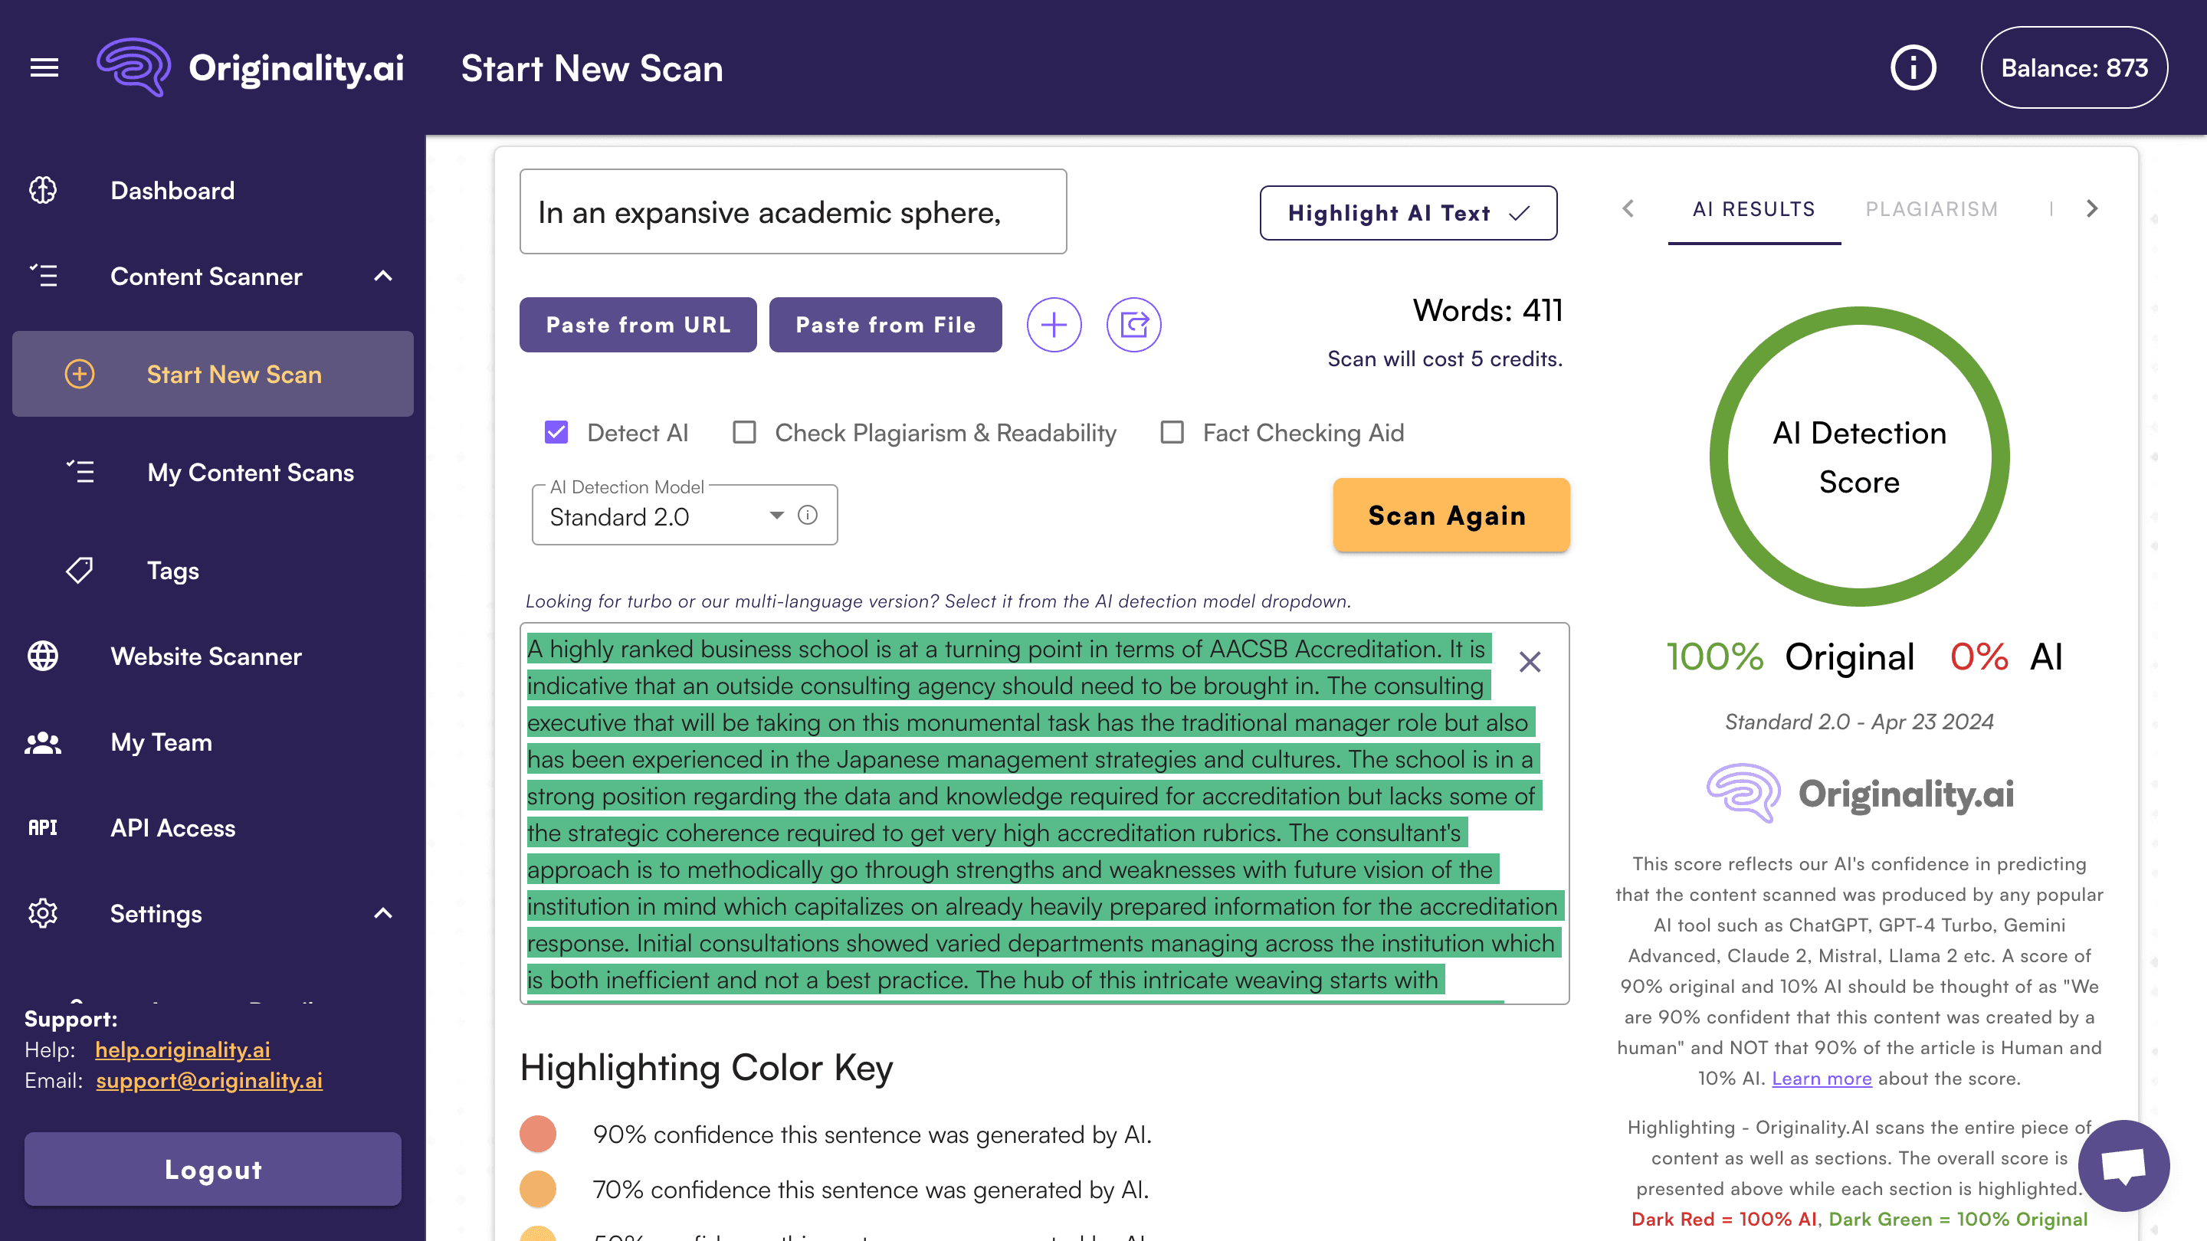The height and width of the screenshot is (1241, 2207).
Task: Uncheck the Detect AI checkbox
Action: (556, 433)
